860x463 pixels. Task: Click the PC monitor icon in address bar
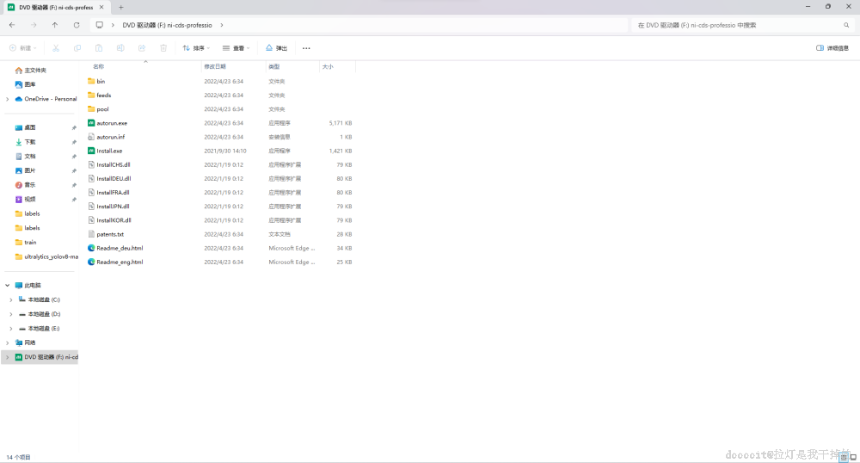99,25
